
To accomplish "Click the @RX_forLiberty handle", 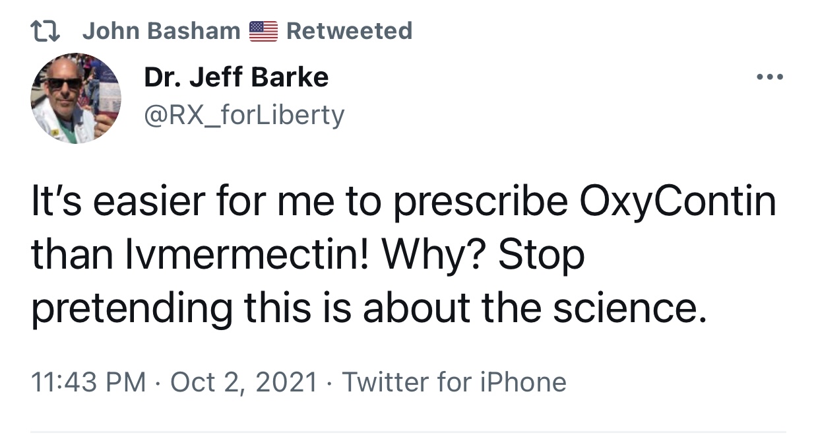I will [x=244, y=116].
